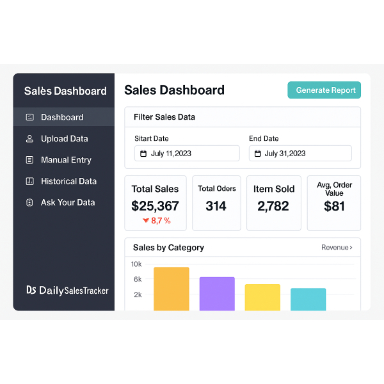Open the Start Date picker field
The height and width of the screenshot is (384, 384).
[x=187, y=154]
